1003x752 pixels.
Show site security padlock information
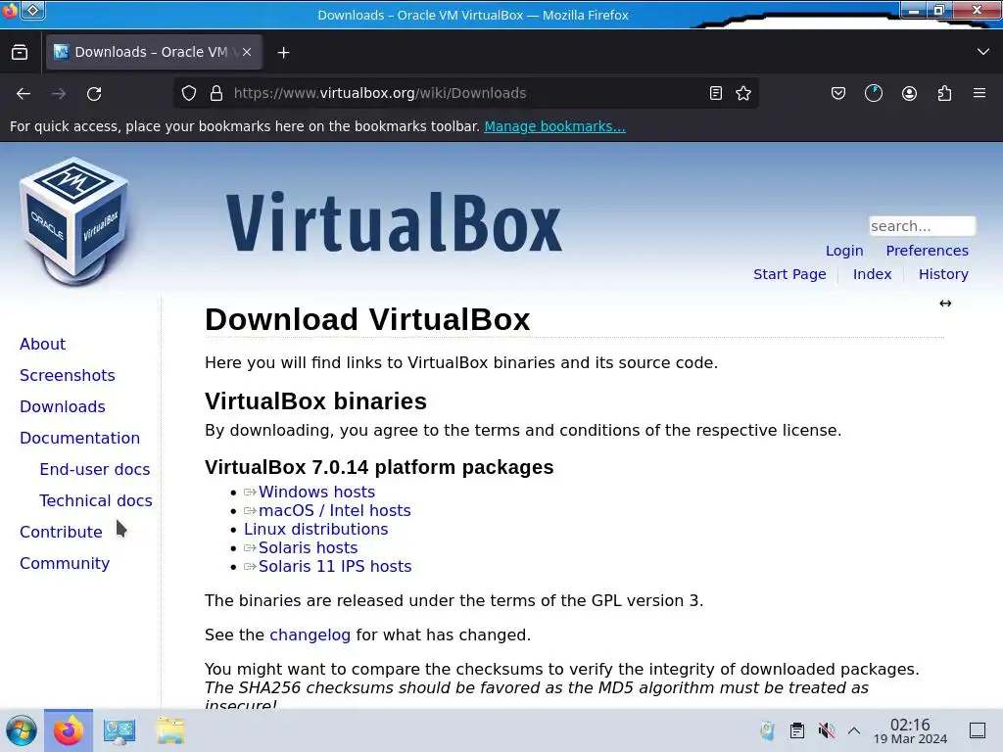tap(216, 93)
